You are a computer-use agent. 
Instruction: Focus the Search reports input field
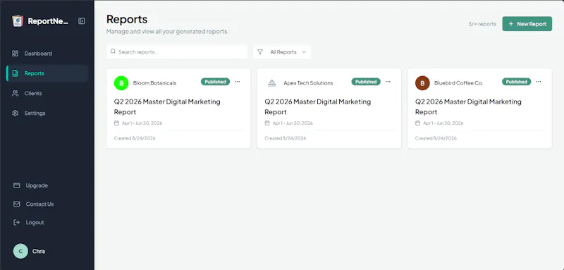click(177, 51)
